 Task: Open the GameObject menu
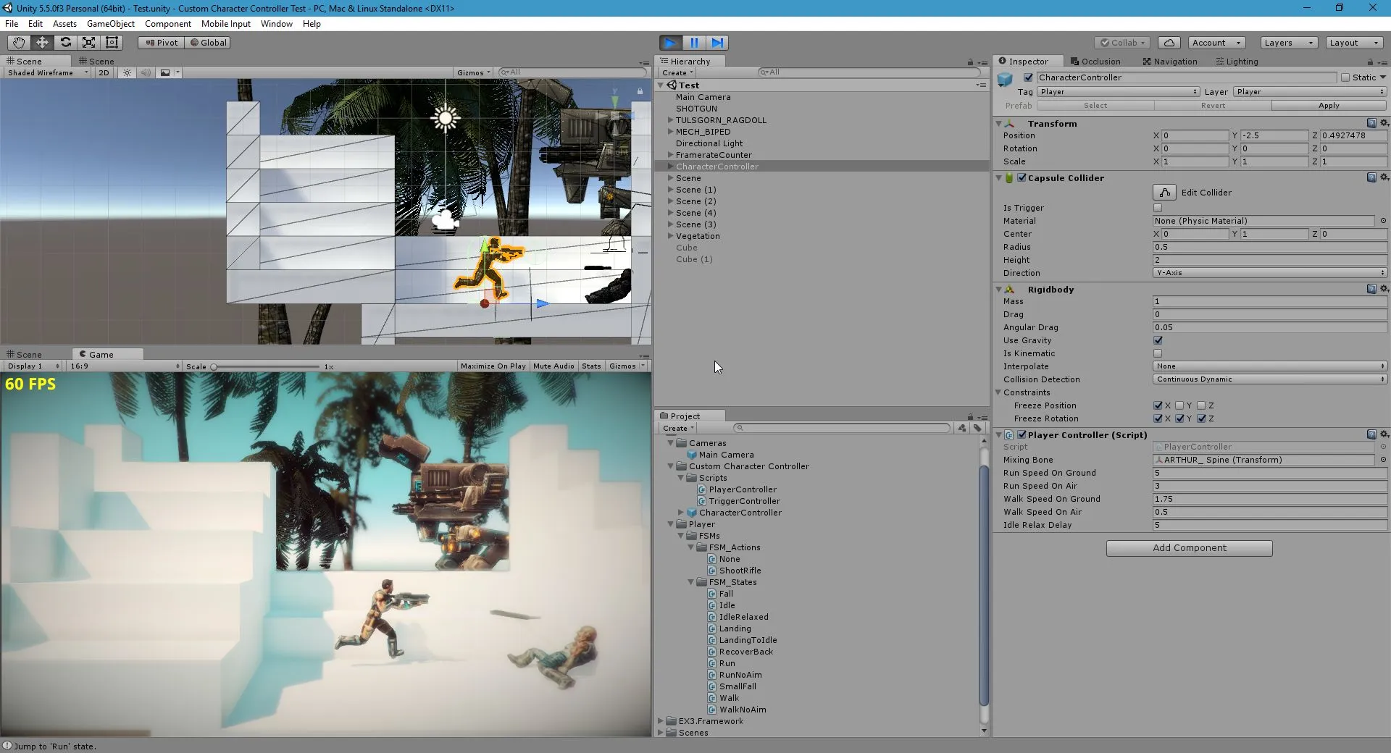(110, 24)
